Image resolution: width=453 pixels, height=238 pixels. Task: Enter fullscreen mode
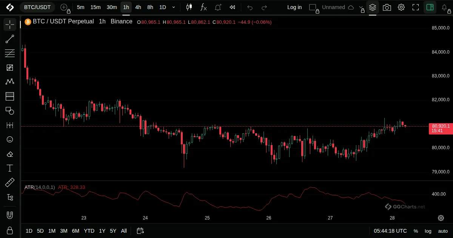[x=416, y=7]
